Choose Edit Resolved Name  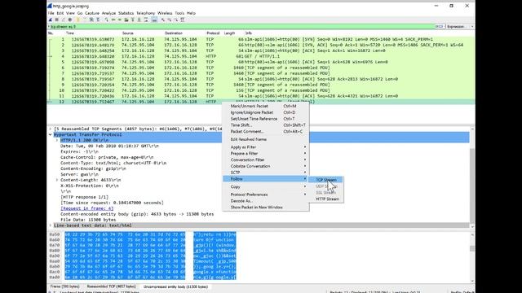266,139
